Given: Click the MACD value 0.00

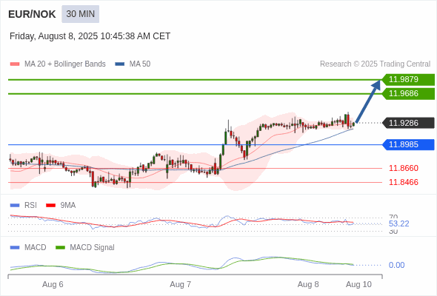Looking at the screenshot, I should [396, 265].
